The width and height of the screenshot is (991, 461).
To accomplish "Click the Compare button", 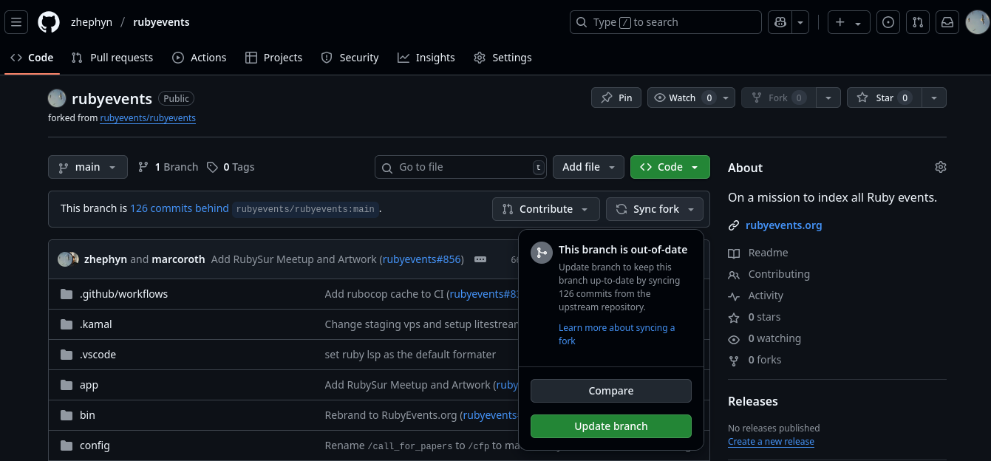I will (x=611, y=391).
